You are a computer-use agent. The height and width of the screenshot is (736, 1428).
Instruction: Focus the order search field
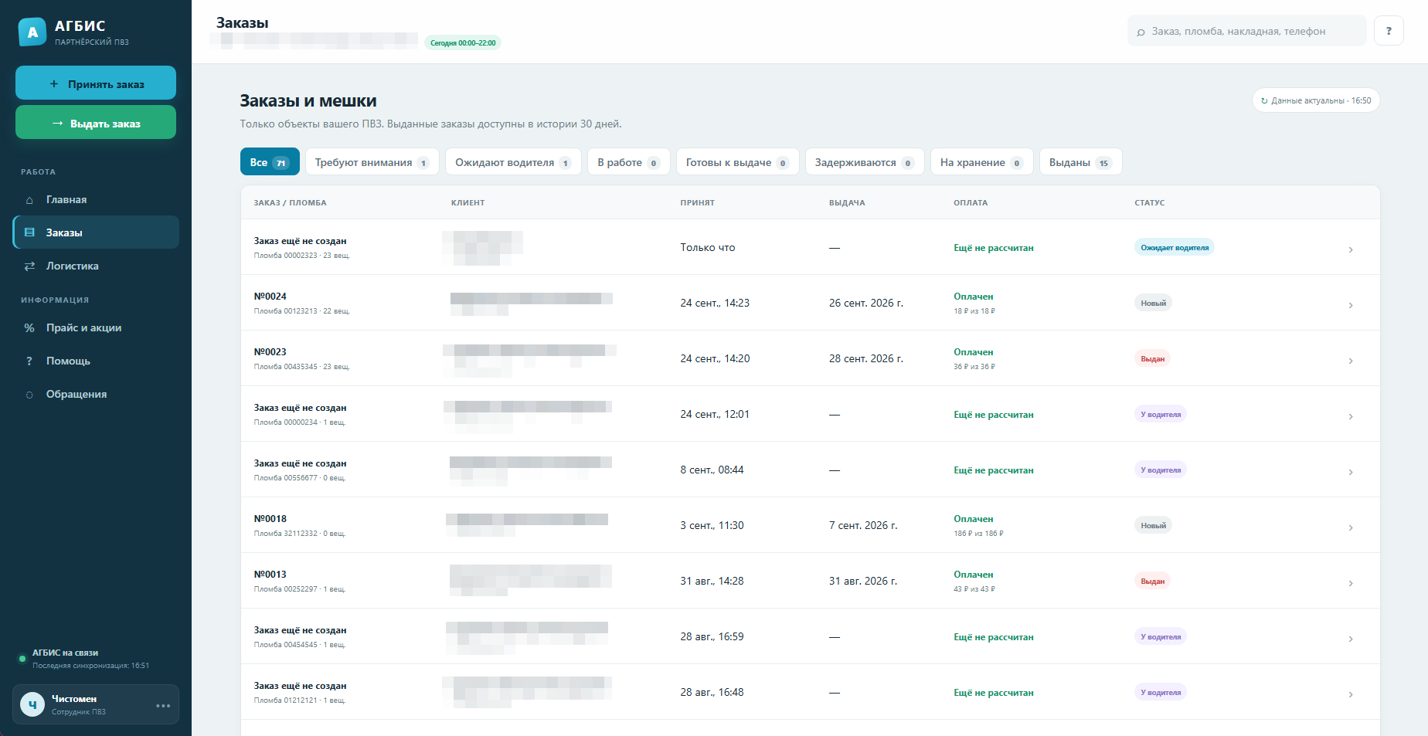(1247, 31)
